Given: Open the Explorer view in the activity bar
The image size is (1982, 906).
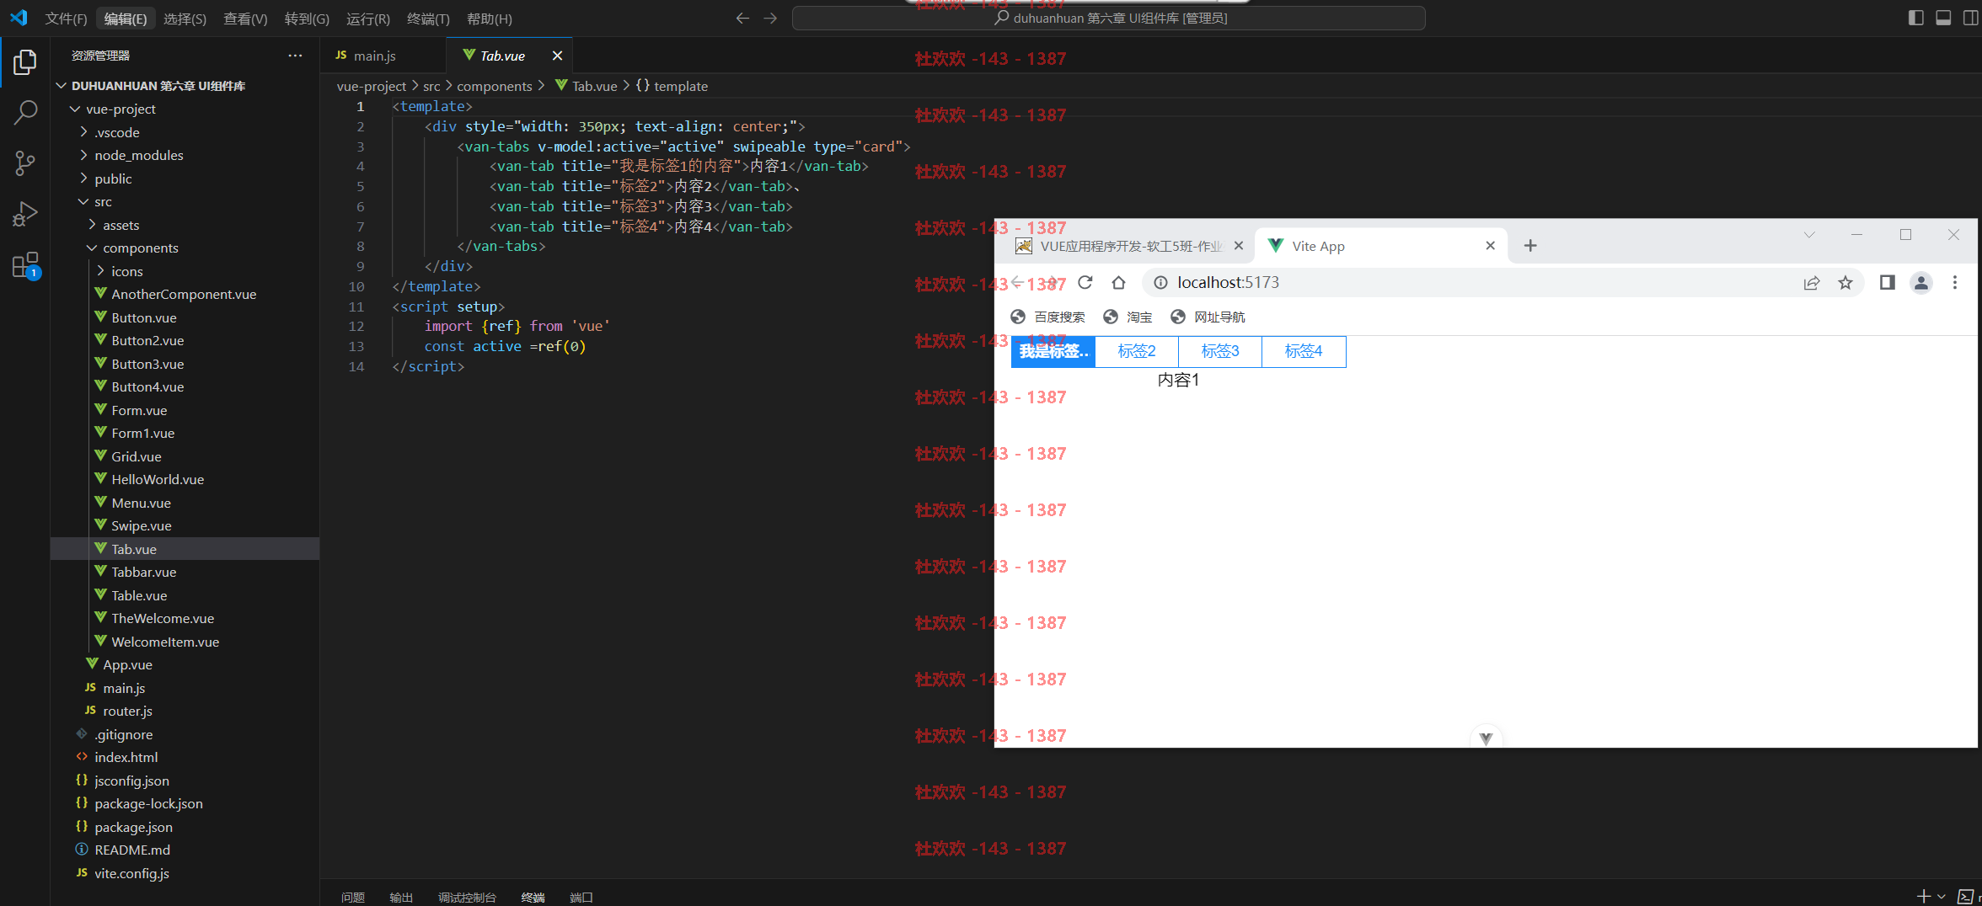Looking at the screenshot, I should [x=25, y=61].
